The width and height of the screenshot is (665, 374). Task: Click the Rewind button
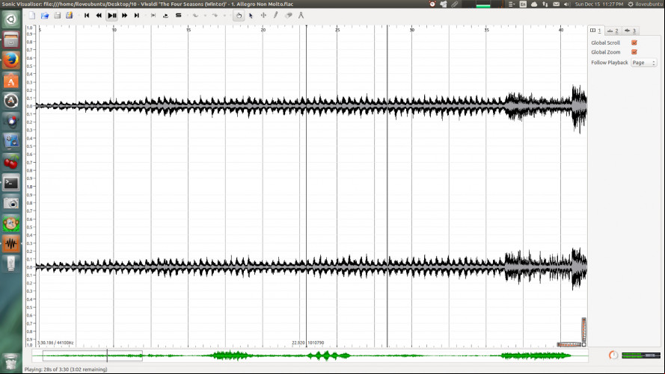tap(99, 16)
